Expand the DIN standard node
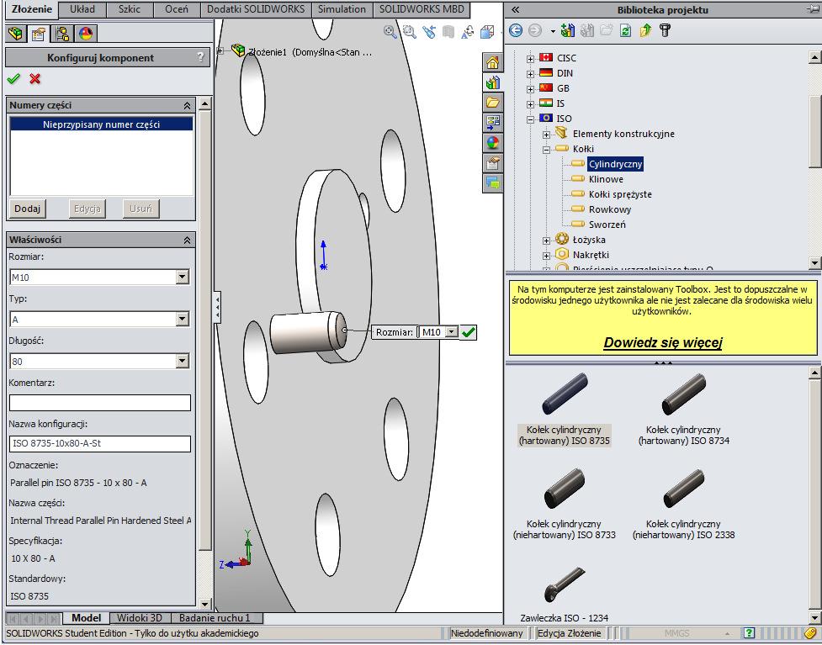822x645 pixels. coord(531,74)
